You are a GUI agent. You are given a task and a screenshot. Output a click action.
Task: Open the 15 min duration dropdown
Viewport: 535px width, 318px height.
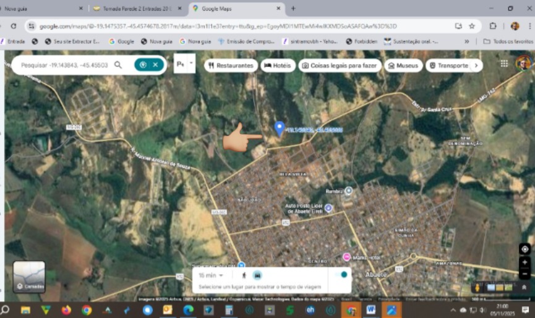(211, 275)
